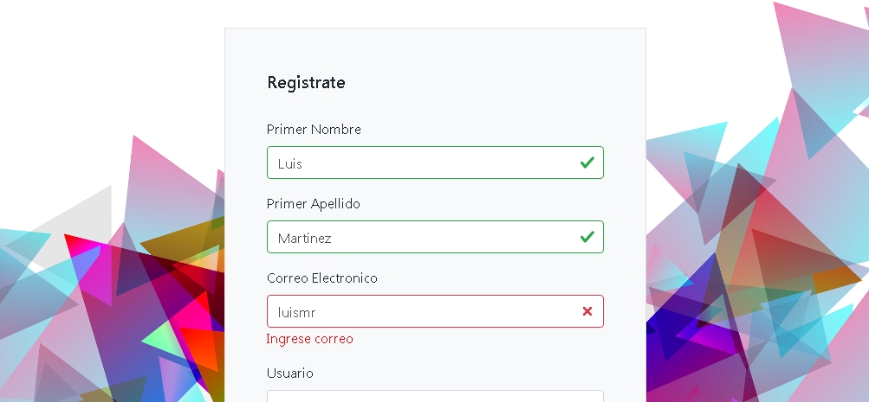Image resolution: width=869 pixels, height=402 pixels.
Task: Place cursor on the typed text "Martinez"
Action: 305,238
